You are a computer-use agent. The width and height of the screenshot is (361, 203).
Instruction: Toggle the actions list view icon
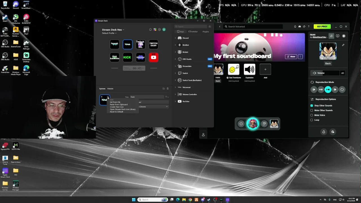pyautogui.click(x=210, y=27)
